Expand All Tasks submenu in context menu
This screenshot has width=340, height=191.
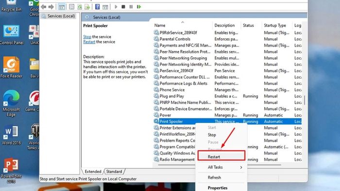coord(221,167)
